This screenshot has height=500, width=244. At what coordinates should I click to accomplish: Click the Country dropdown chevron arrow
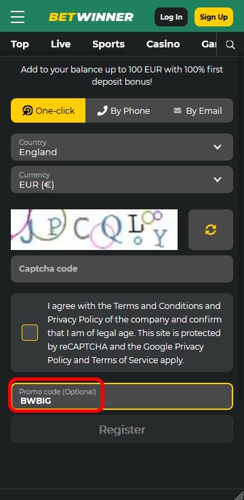click(x=218, y=147)
